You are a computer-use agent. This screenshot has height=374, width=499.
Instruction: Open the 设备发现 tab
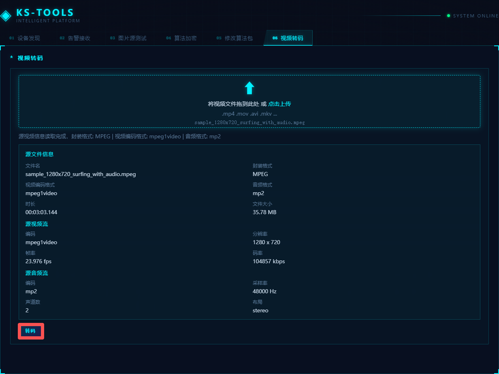tap(25, 38)
